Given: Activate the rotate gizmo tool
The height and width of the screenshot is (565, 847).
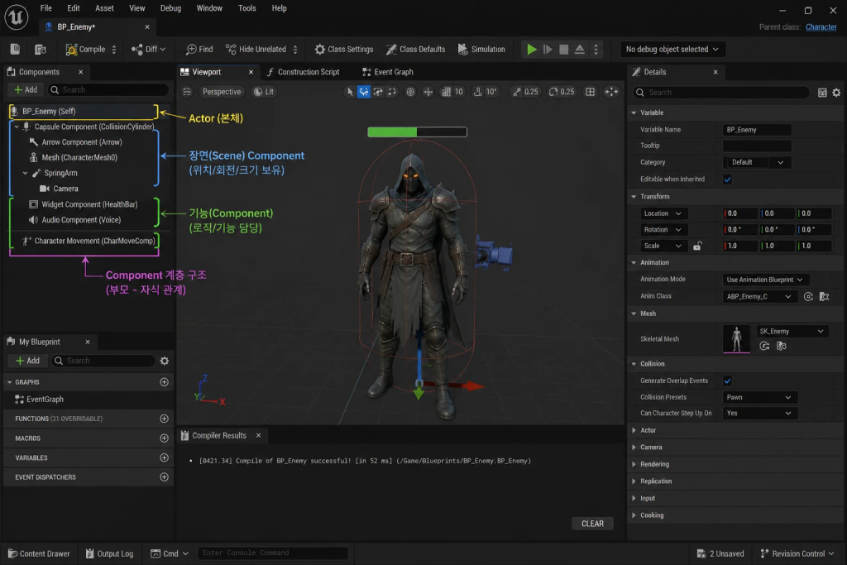Looking at the screenshot, I should (x=377, y=92).
